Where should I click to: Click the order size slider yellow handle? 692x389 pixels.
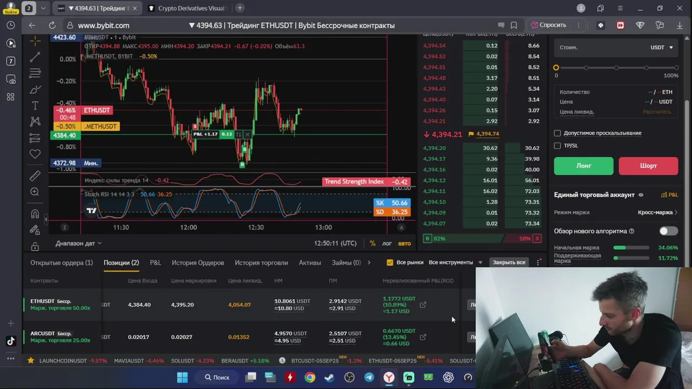[556, 68]
